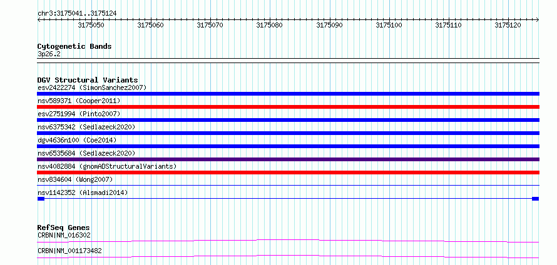Click the blue bar under nsv6375342
The image size is (557, 265).
pos(288,133)
